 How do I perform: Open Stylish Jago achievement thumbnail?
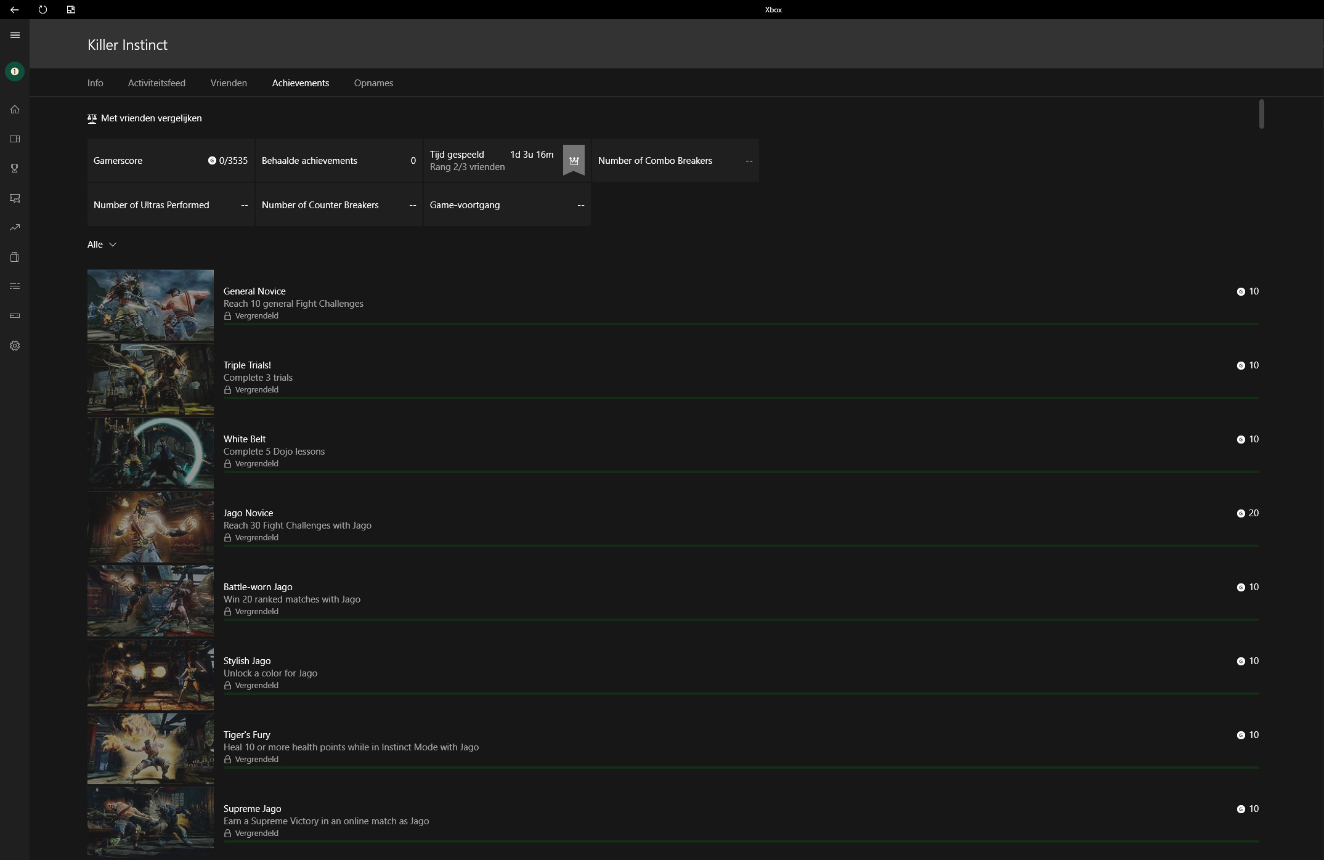[x=150, y=675]
